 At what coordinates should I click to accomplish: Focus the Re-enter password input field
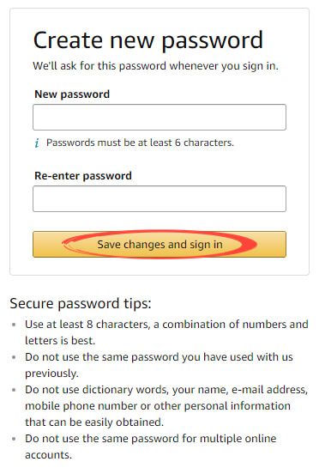tap(159, 199)
